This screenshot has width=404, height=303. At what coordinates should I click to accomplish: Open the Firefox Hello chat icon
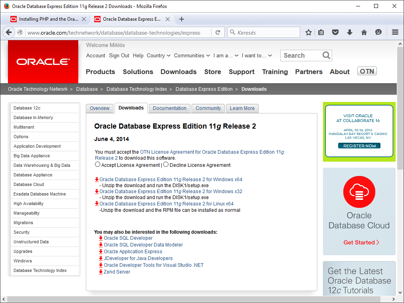point(378,32)
